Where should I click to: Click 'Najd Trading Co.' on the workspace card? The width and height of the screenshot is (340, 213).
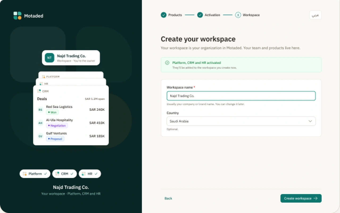71,56
